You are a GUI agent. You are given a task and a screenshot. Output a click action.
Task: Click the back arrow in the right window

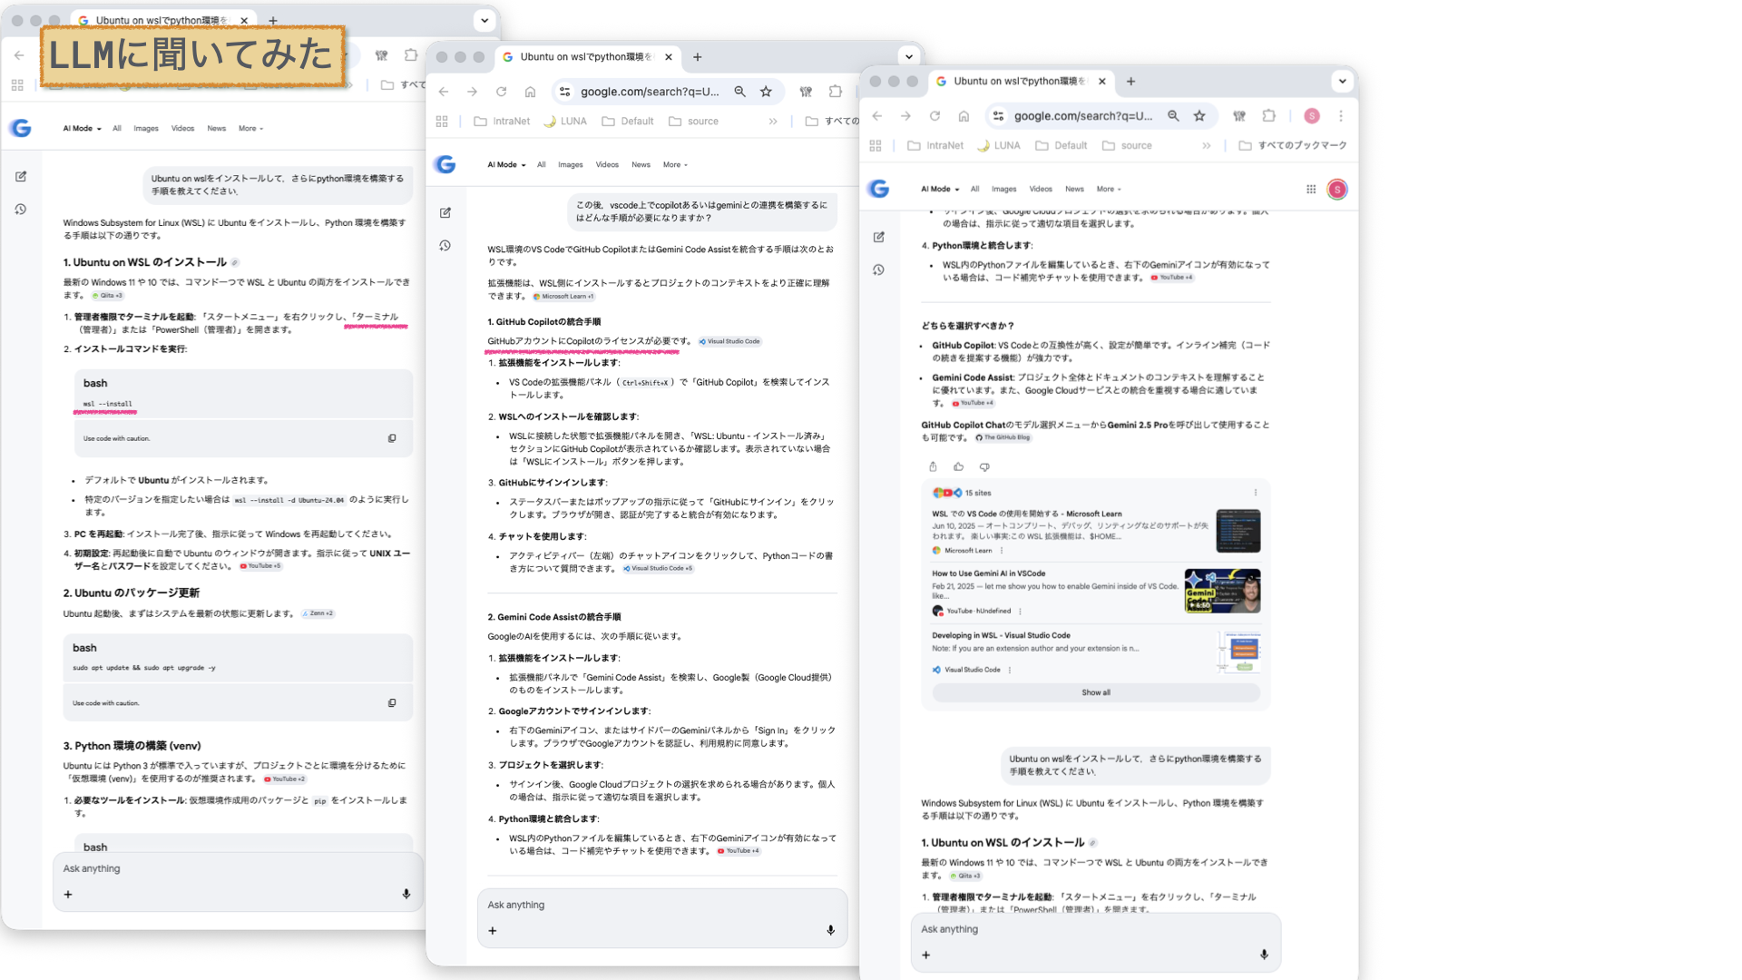tap(876, 116)
